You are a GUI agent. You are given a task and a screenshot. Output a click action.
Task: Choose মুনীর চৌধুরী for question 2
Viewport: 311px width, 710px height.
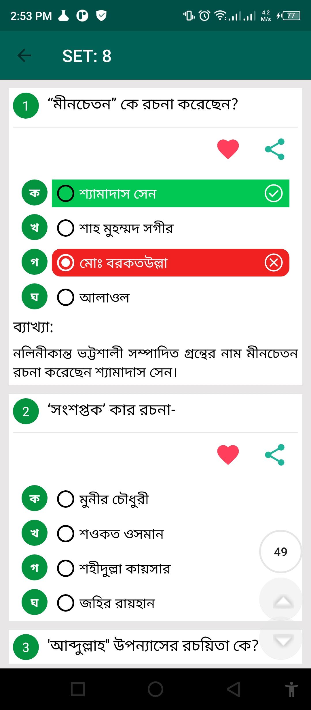click(66, 499)
